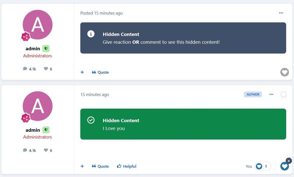The image size is (294, 177).
Task: Open the 'Posted 15 minutes ago' timestamp link
Action: [x=102, y=13]
